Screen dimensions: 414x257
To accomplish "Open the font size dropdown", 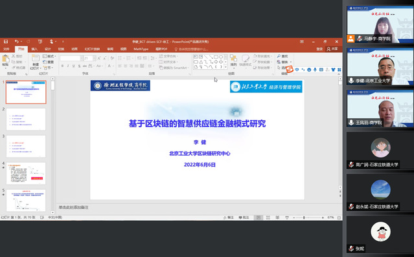I will (x=94, y=58).
